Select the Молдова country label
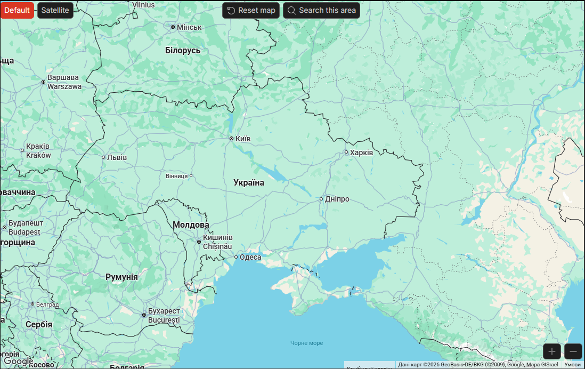The height and width of the screenshot is (369, 585). [x=191, y=225]
